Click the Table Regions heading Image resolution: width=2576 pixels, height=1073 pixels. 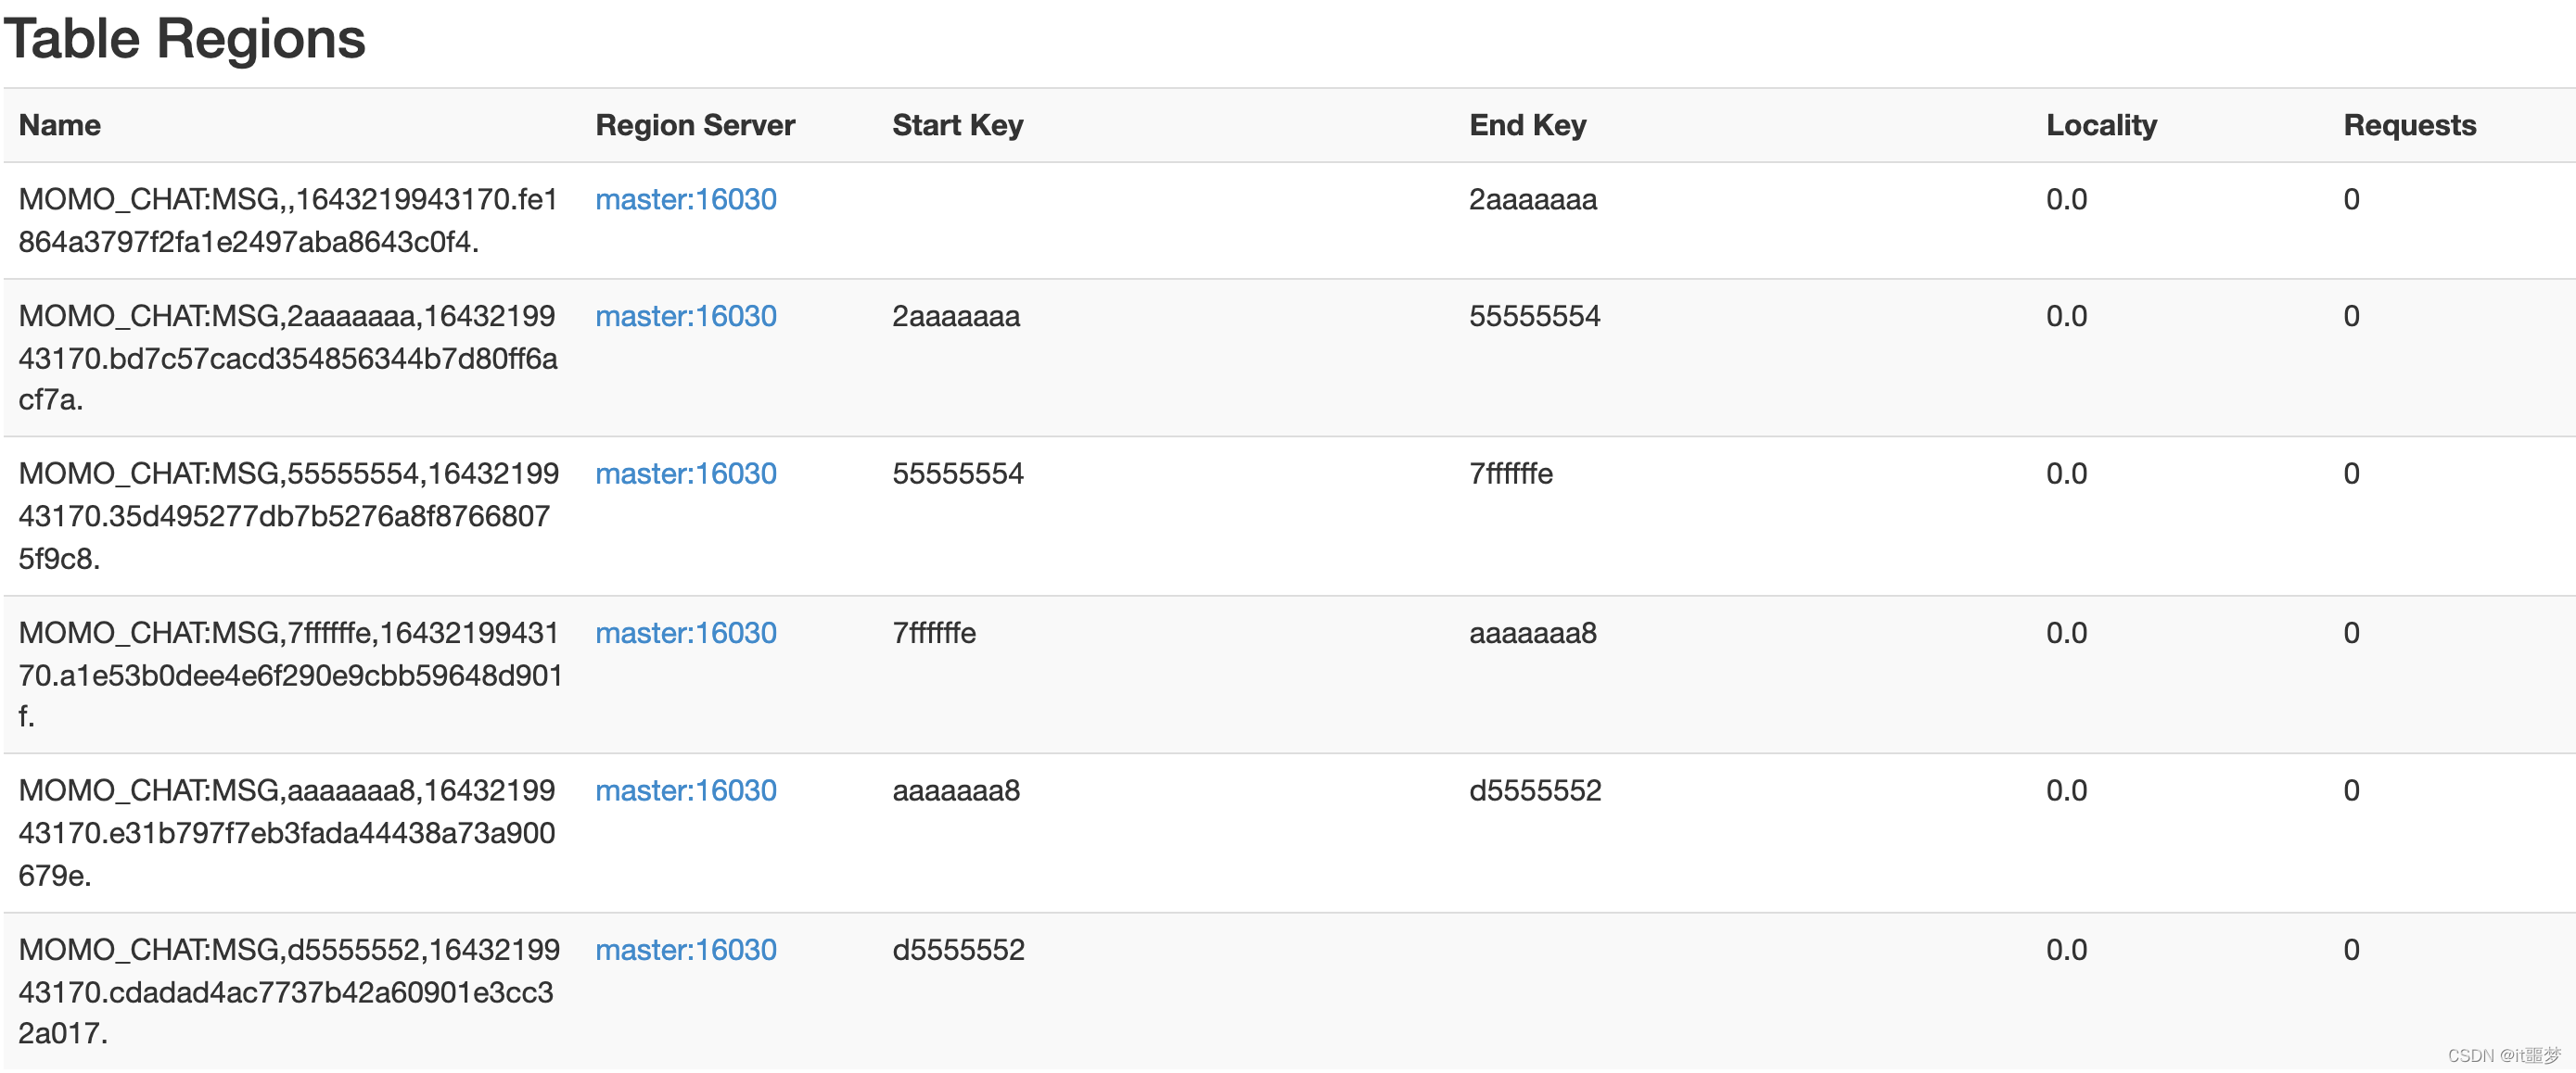coord(185,39)
